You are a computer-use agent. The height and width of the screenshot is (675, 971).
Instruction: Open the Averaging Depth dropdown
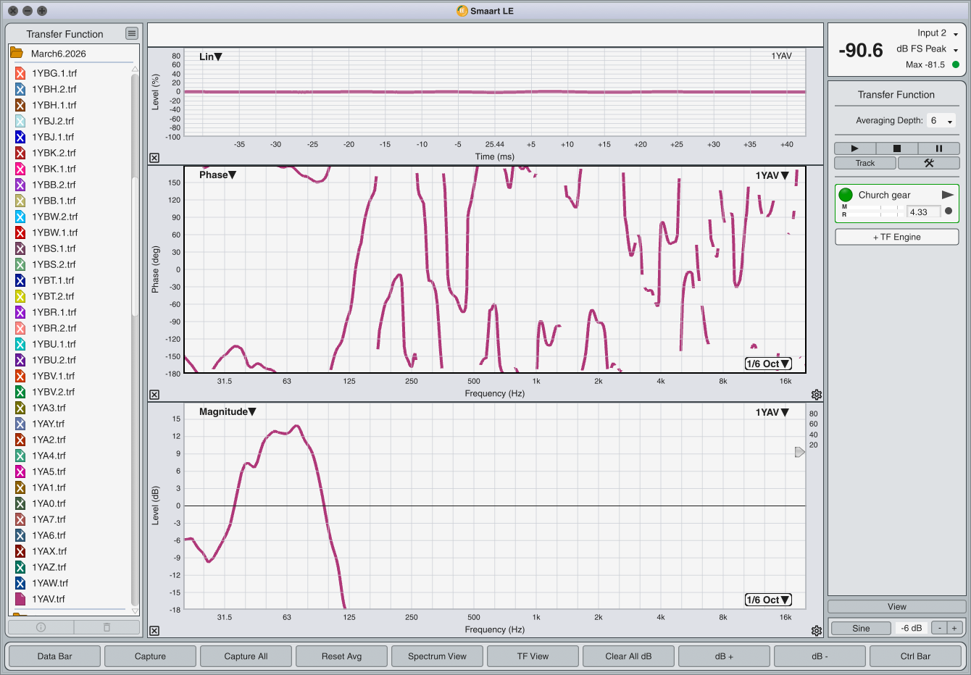pos(942,121)
